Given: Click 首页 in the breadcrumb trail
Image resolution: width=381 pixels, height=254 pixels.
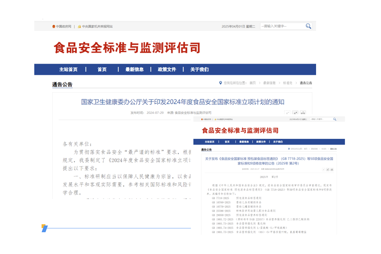Looking at the screenshot, I should (253, 83).
